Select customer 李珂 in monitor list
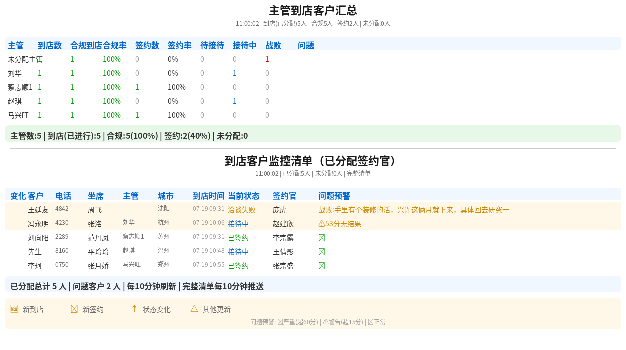Image resolution: width=626 pixels, height=350 pixels. point(35,266)
